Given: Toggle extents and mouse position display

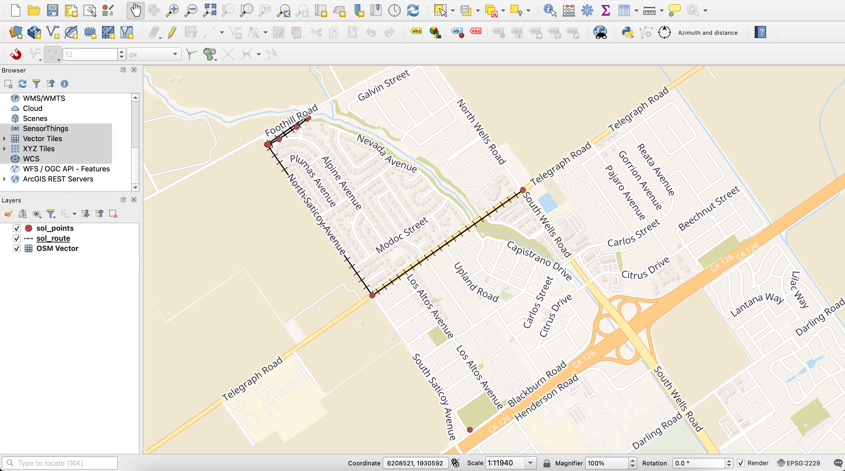Looking at the screenshot, I should tap(455, 463).
